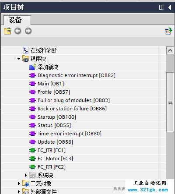Image resolution: width=175 pixels, height=194 pixels.
Task: Click the new folder icon in toolbar
Action: pos(7,31)
